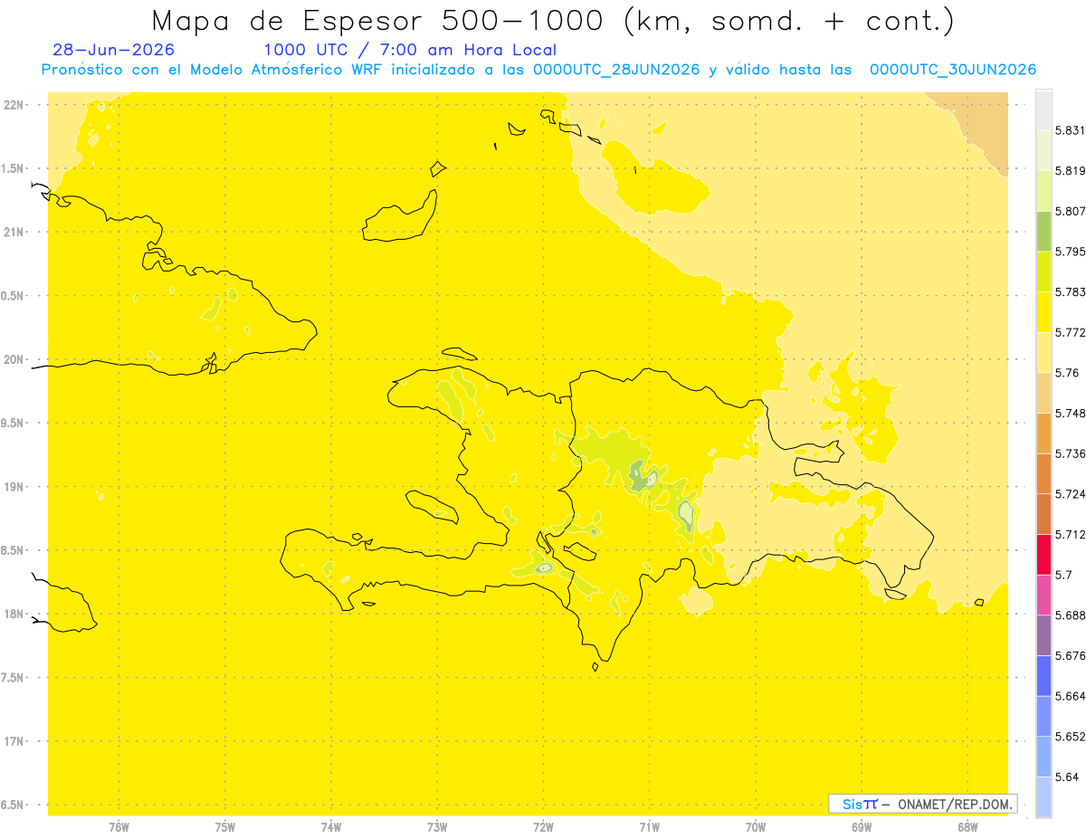
Task: Click the legend value 5.819
Action: tap(1071, 171)
